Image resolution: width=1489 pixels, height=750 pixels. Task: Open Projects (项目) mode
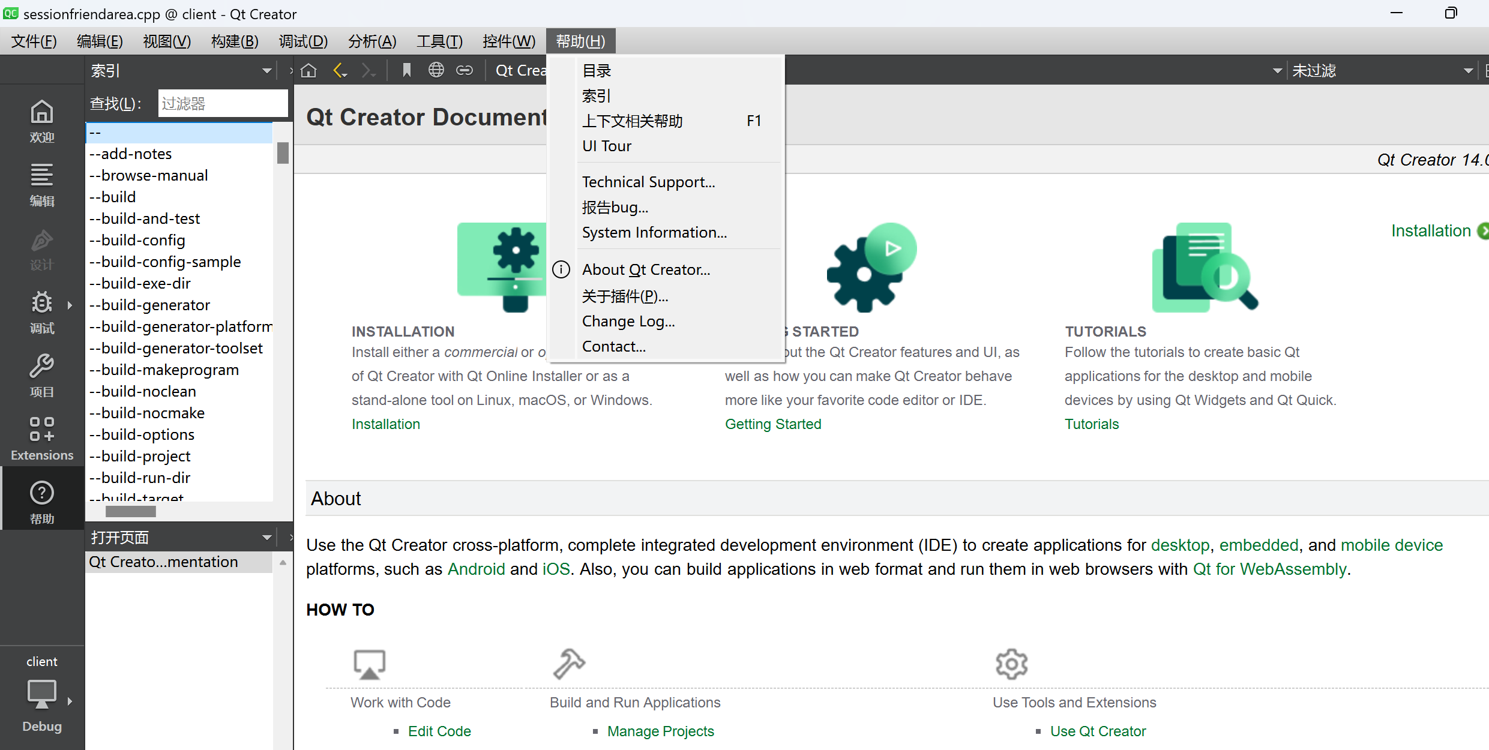coord(42,375)
